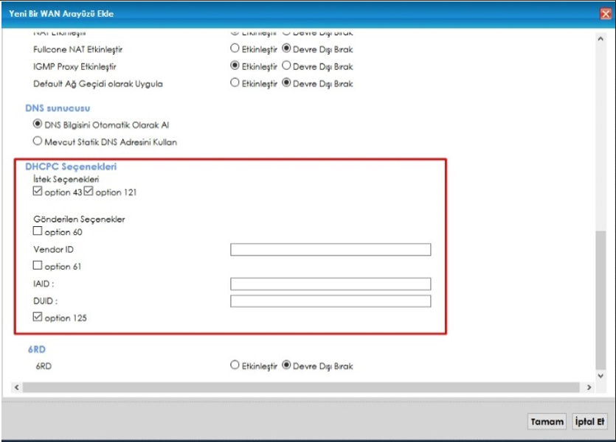Click the vertical scrollbar down arrow

tap(601, 376)
